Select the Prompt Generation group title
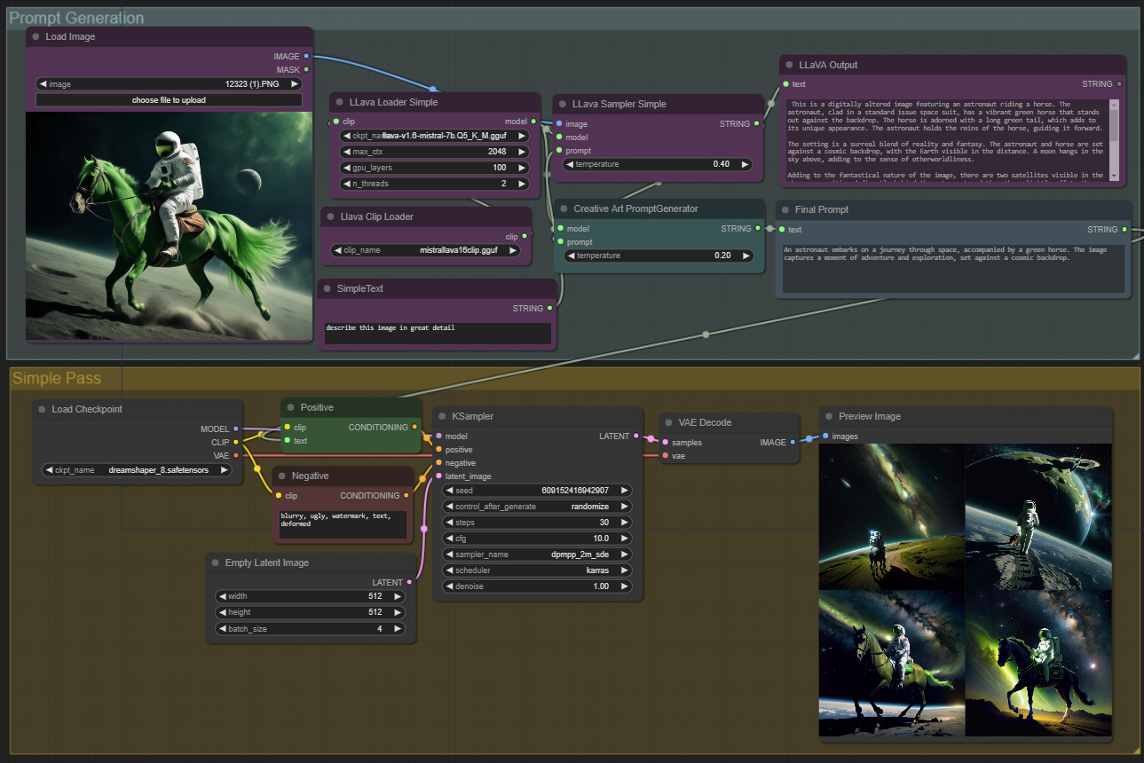The image size is (1144, 763). [77, 17]
